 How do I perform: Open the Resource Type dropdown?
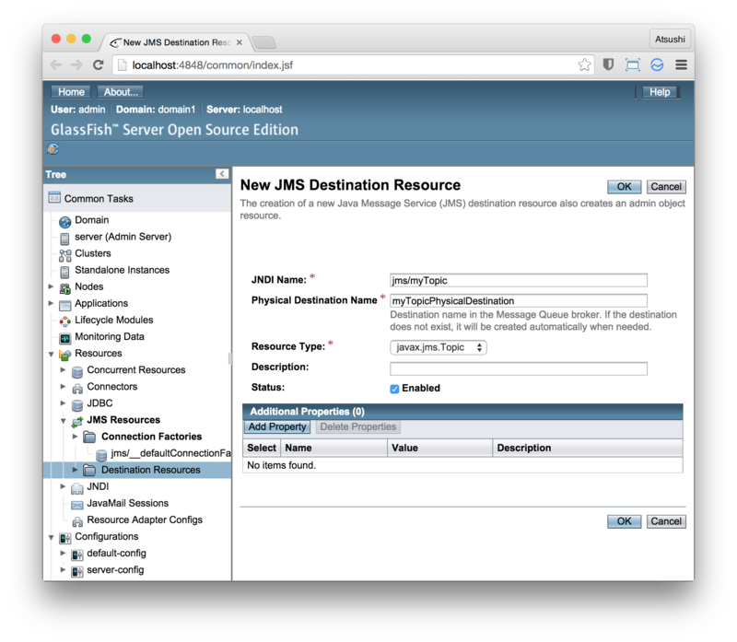[439, 347]
